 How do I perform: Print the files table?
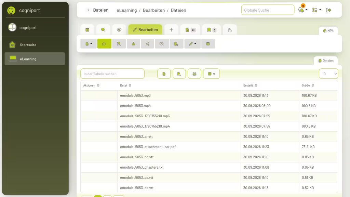pyautogui.click(x=194, y=74)
